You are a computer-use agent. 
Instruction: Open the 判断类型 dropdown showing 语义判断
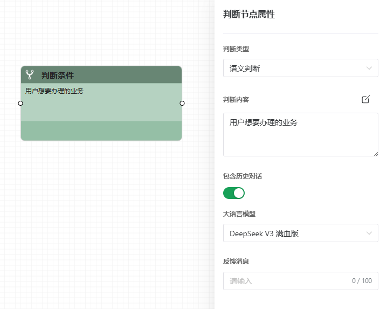(x=300, y=68)
